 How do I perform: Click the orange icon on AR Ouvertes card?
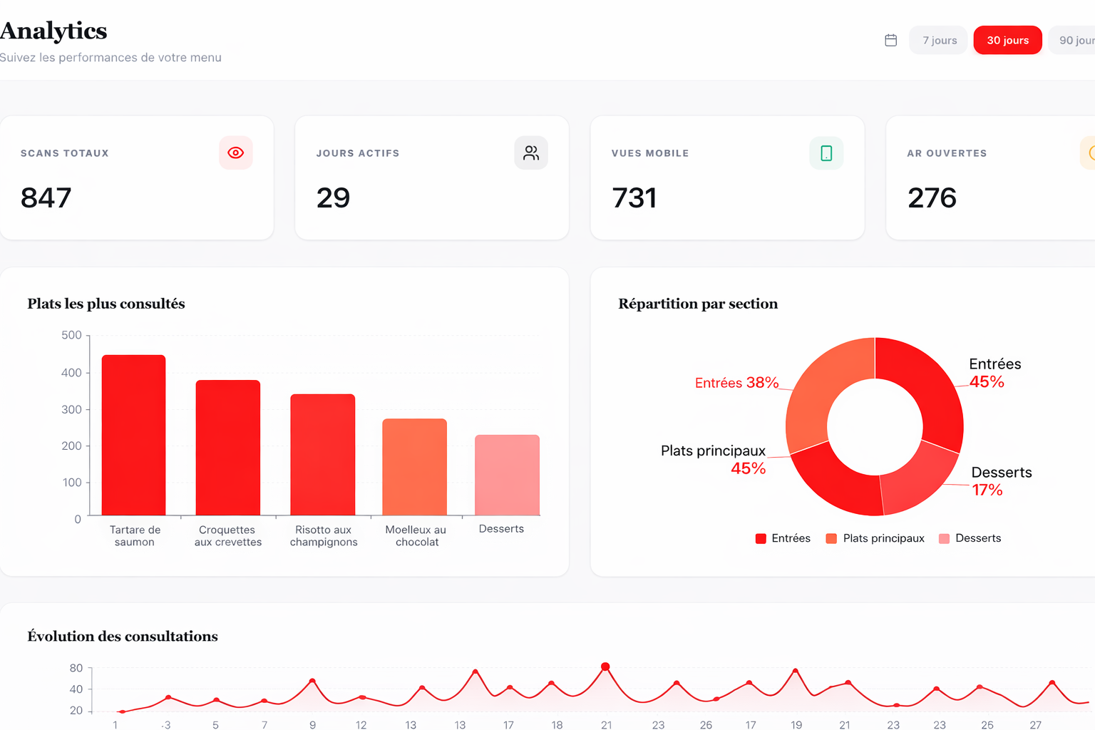tap(1089, 153)
